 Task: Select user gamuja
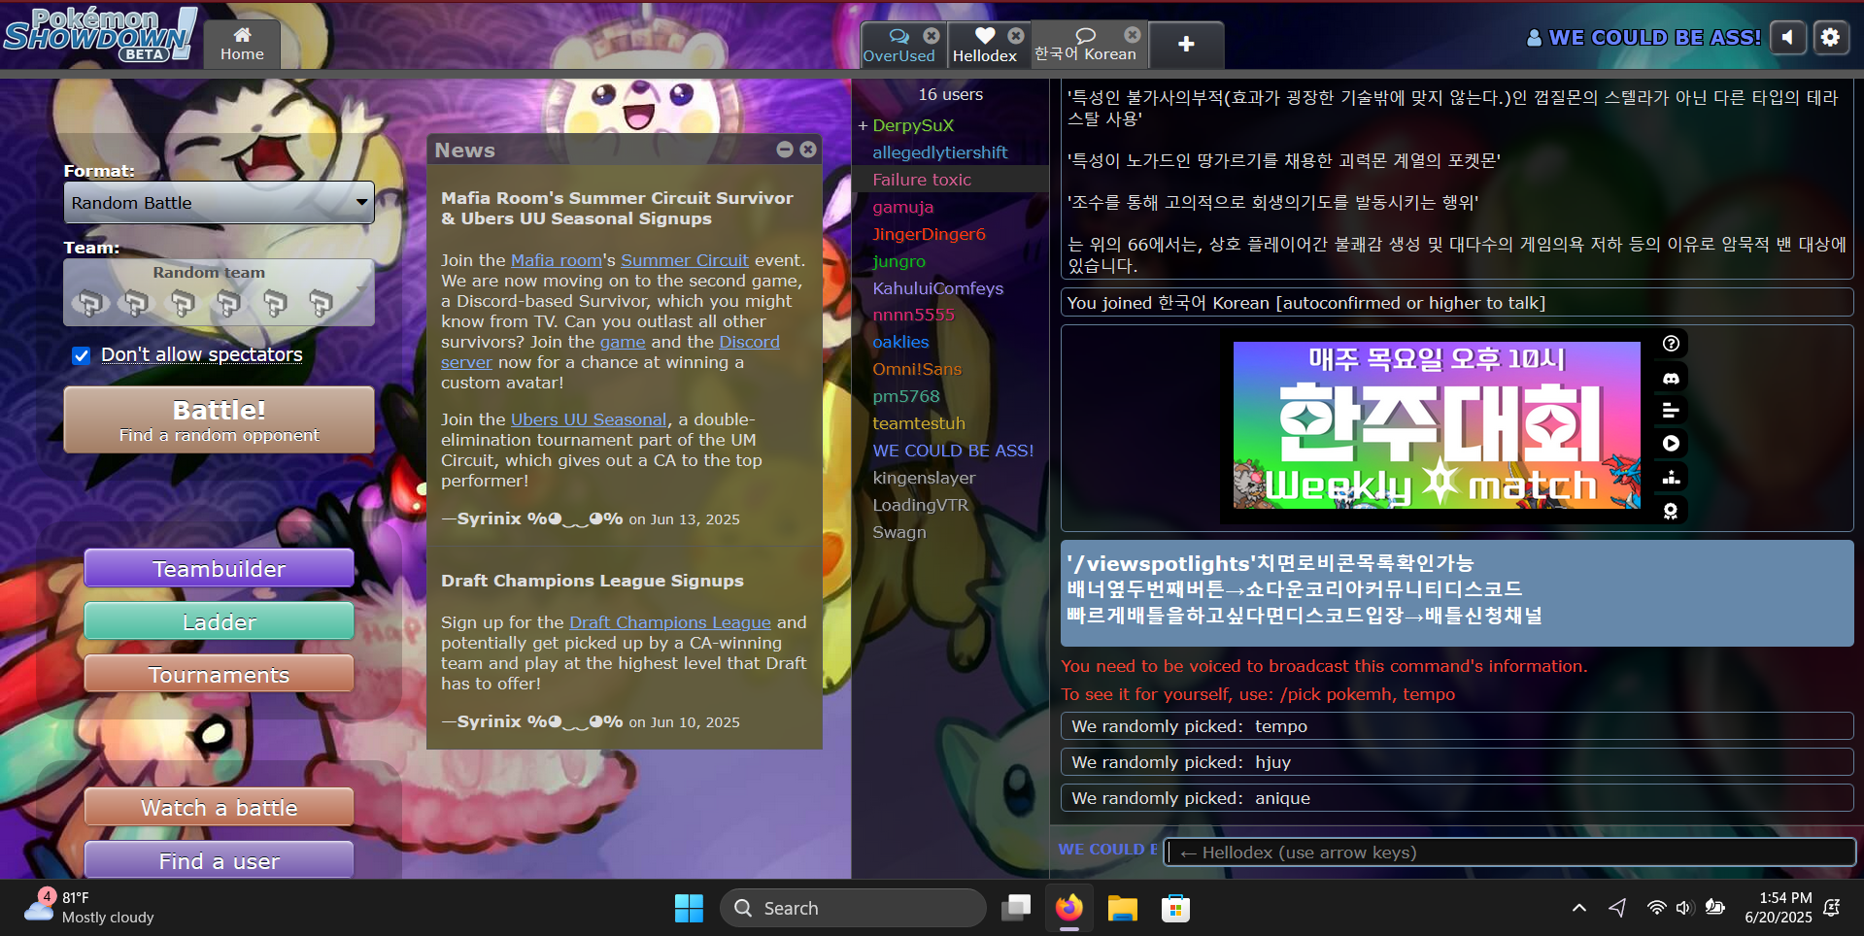click(x=950, y=207)
